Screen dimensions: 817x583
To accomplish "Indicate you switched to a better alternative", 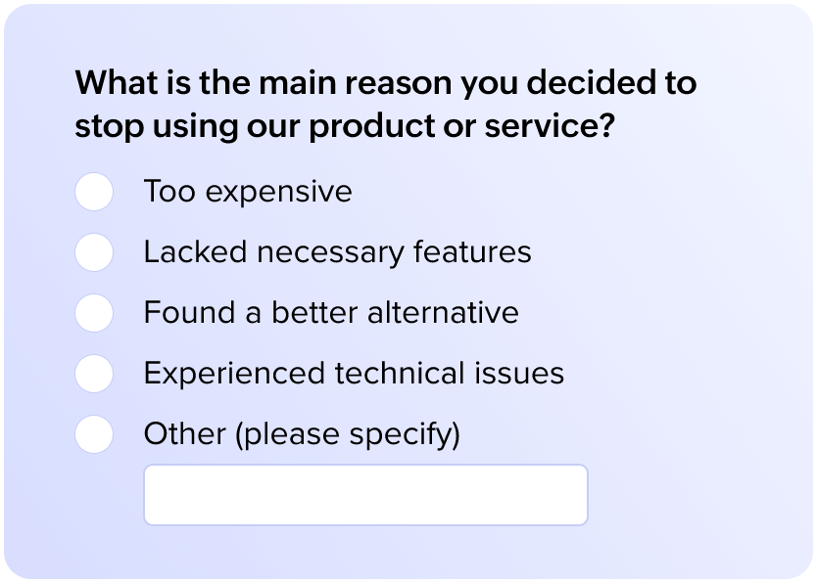I will pos(94,313).
